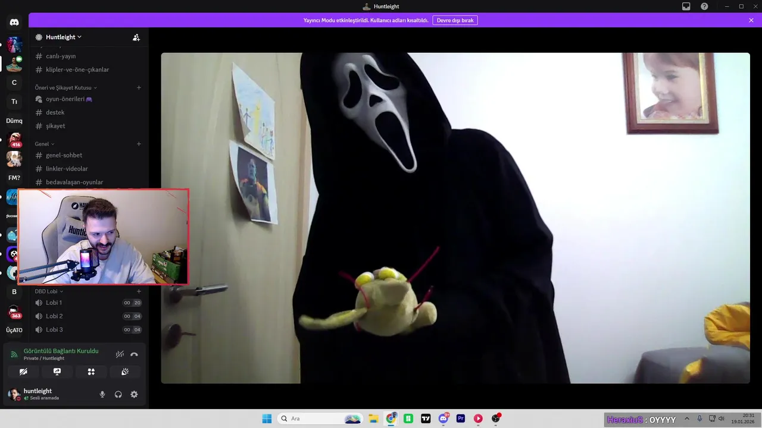Deafen audio with headphones icon
This screenshot has height=428, width=762.
click(x=118, y=394)
